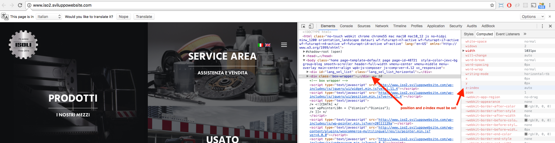Expand the computed width property
The image size is (555, 143).
[463, 51]
